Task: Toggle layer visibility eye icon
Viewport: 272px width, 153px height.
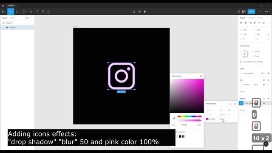Action: (x=268, y=73)
